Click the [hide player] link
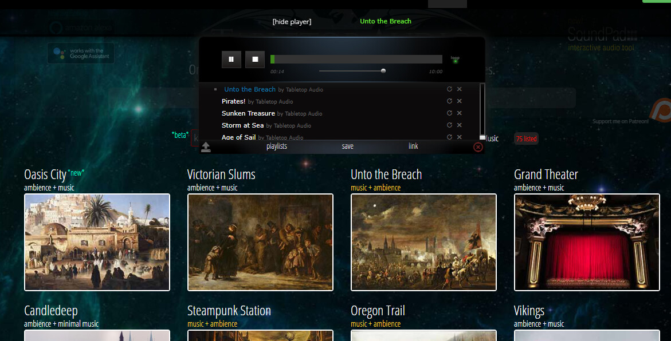This screenshot has height=341, width=671. click(x=292, y=21)
